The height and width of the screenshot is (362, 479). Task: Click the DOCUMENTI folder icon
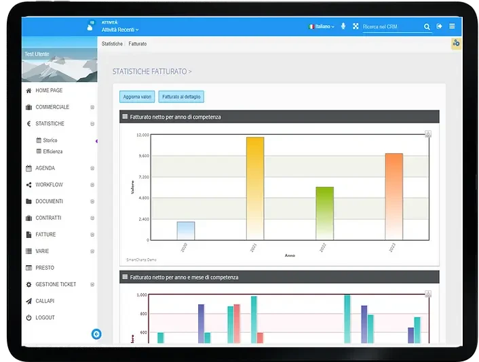tap(28, 201)
